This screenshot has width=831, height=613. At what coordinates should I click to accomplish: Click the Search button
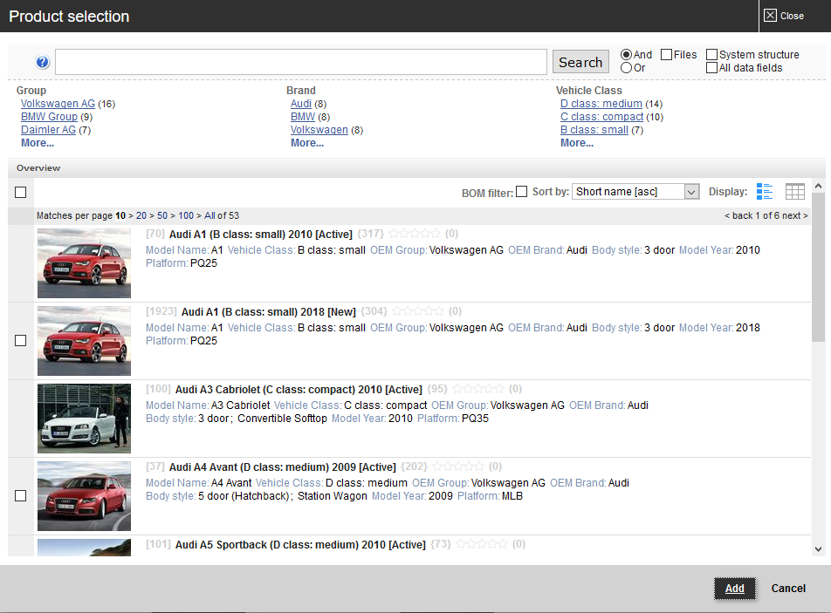[580, 62]
